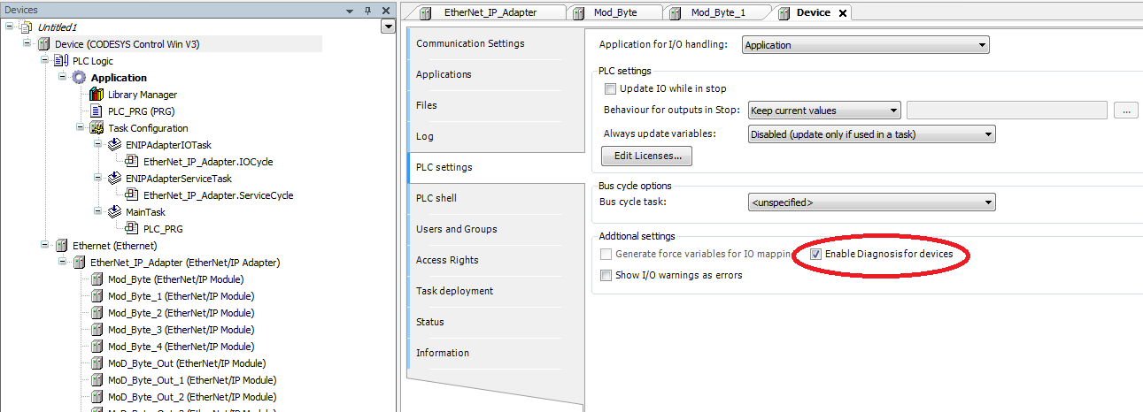Select the PLC_PRG (PRG) document icon
The height and width of the screenshot is (412, 1143).
pos(97,111)
